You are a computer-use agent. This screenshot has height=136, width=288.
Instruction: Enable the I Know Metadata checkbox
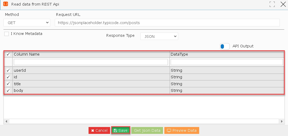coord(6,34)
